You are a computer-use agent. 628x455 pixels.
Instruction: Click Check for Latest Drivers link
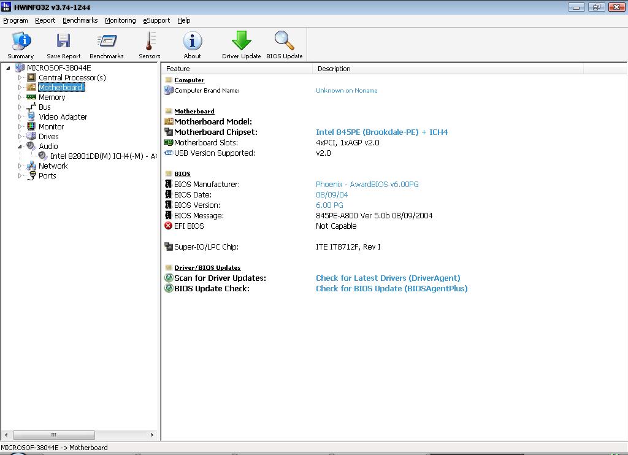click(388, 278)
